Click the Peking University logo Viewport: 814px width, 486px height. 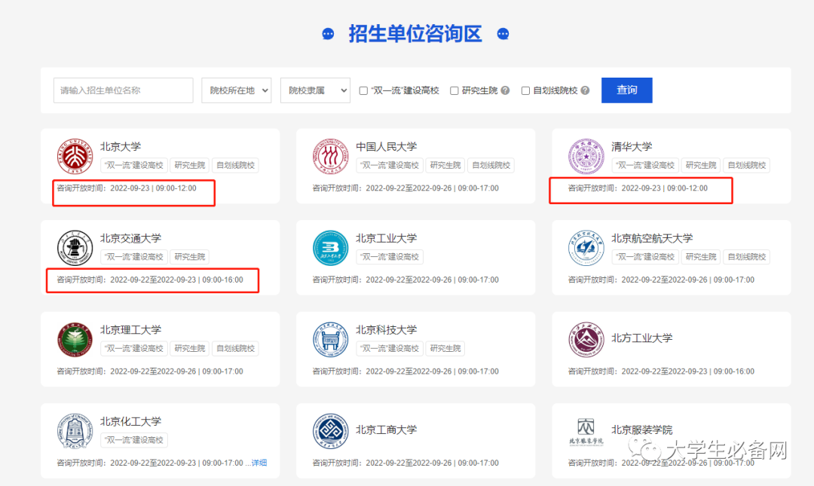pos(75,156)
